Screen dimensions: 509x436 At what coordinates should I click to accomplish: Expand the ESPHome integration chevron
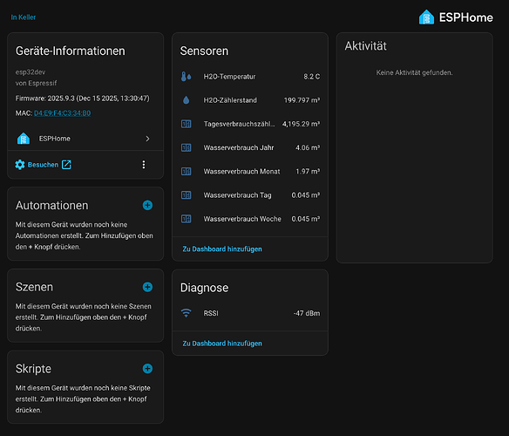[147, 139]
